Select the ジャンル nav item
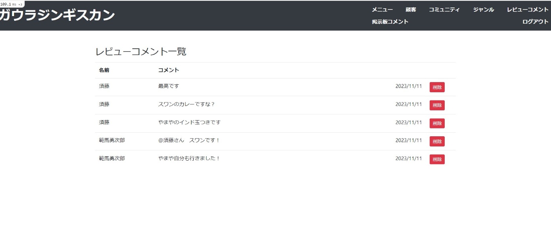 [483, 10]
